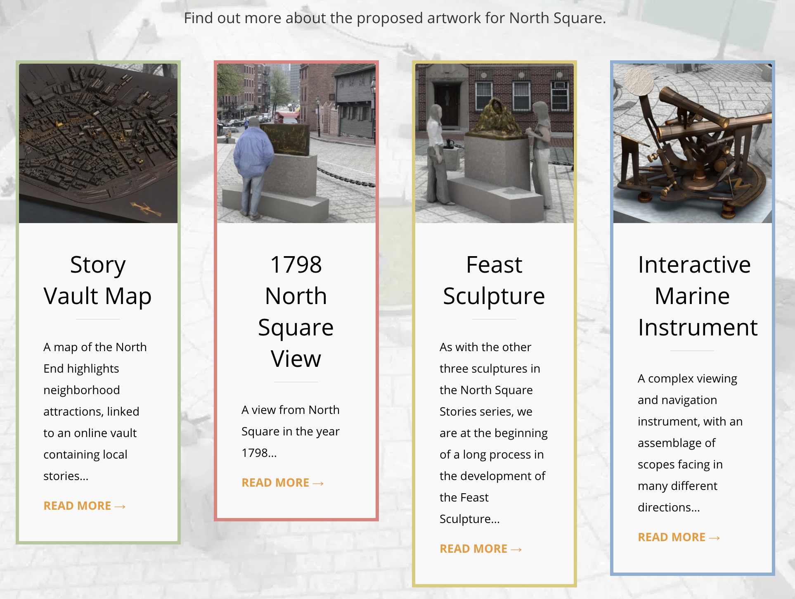Read more about 1798 North Square View
The height and width of the screenshot is (599, 795).
283,483
